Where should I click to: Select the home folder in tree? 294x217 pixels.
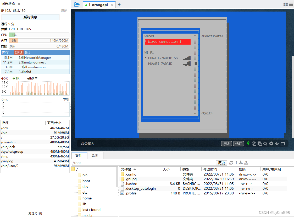[x=87, y=198]
